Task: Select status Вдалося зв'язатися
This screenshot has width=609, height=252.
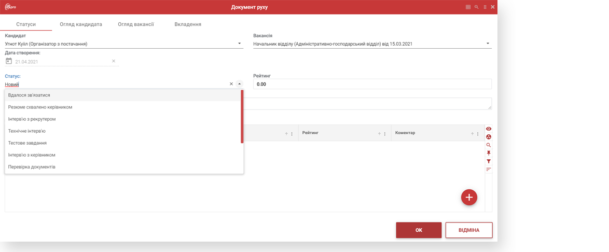Action: pos(123,95)
